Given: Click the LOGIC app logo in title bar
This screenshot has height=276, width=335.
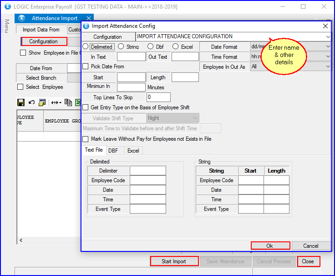Looking at the screenshot, I should [8, 6].
